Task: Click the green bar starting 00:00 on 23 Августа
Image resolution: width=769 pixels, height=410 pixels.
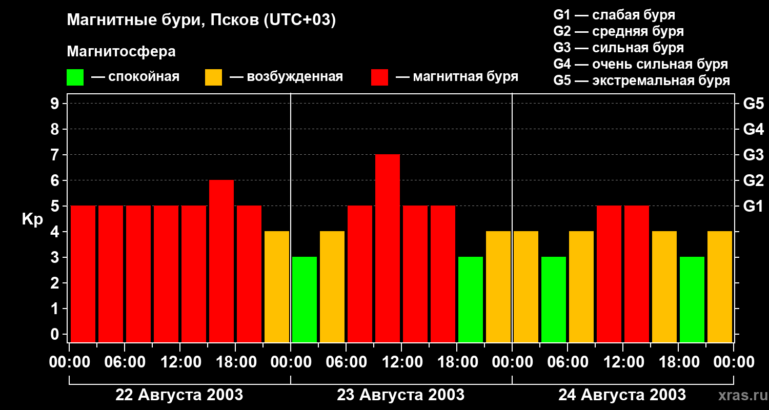Action: point(305,300)
